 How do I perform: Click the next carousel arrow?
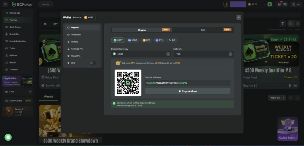pyautogui.click(x=297, y=98)
